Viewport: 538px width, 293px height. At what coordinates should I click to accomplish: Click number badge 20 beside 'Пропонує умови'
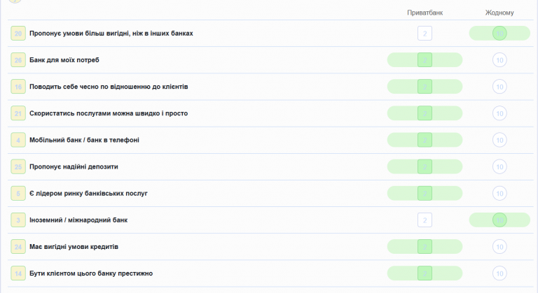click(x=18, y=34)
